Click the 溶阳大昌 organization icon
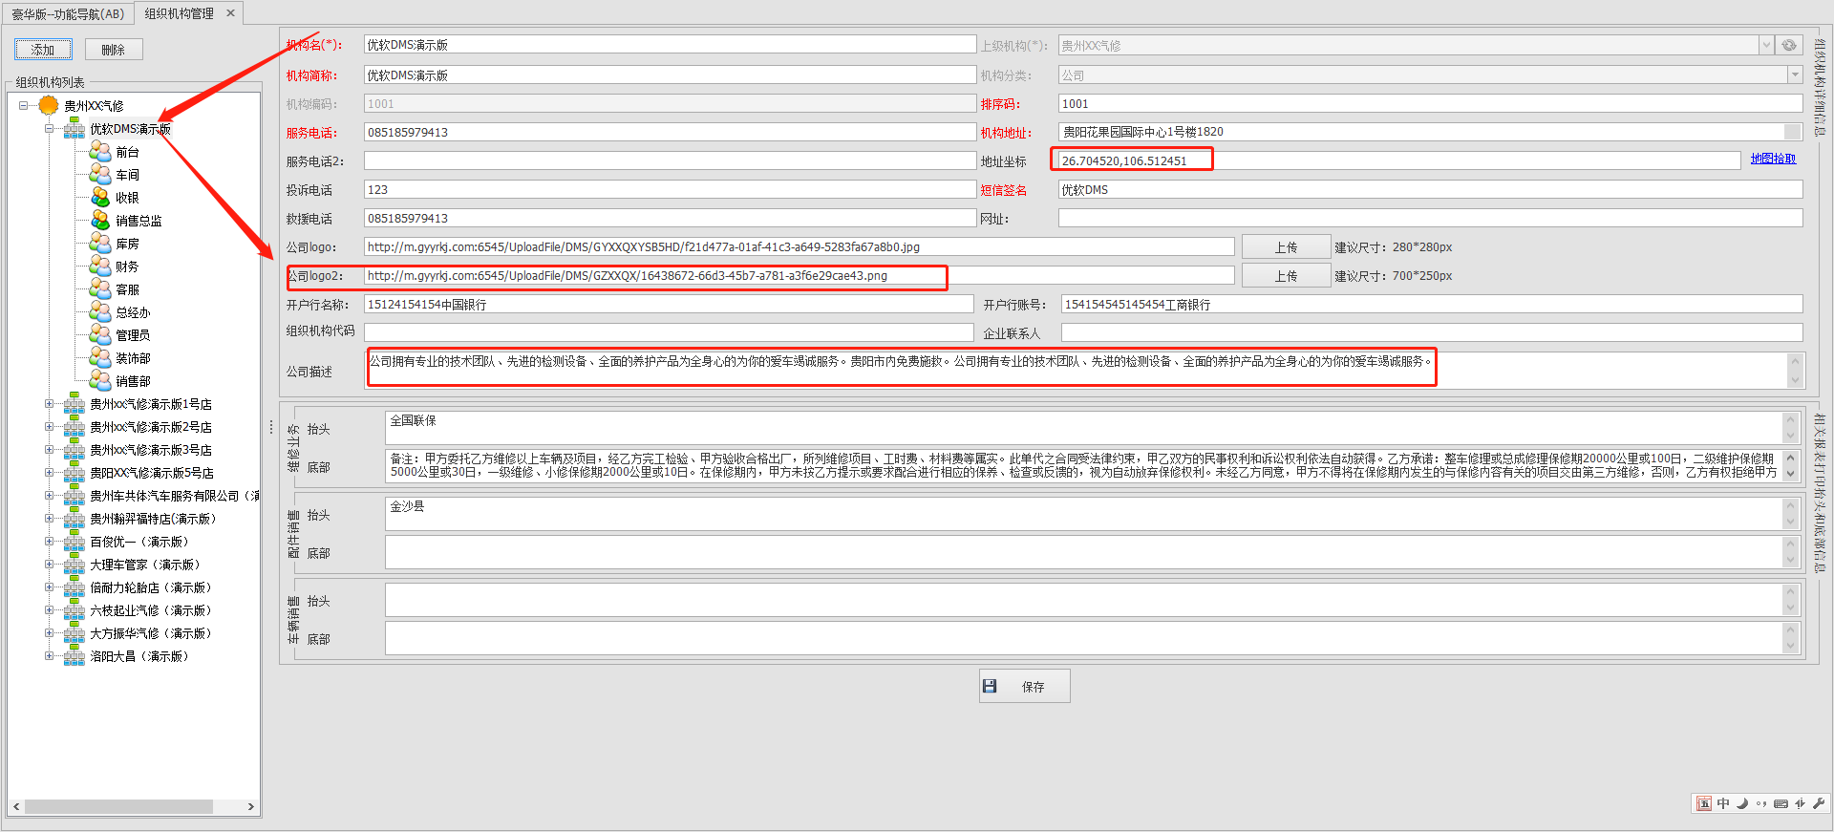Screen dimensions: 1834x832 point(75,655)
